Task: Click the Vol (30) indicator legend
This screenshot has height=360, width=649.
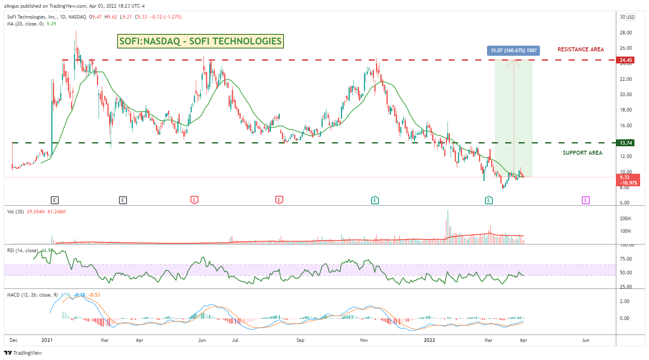Action: [15, 212]
